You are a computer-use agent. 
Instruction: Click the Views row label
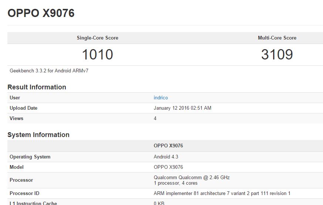pos(17,118)
